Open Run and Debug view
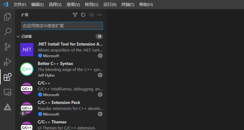 point(7,62)
